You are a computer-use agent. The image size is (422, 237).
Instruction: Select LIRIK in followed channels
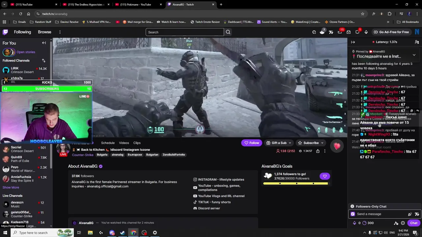pyautogui.click(x=26, y=70)
